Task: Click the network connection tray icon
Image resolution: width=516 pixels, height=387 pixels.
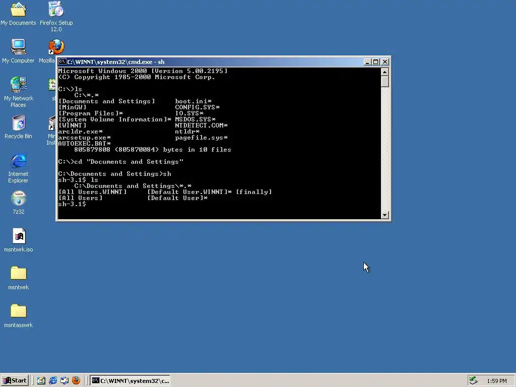Action: click(474, 381)
